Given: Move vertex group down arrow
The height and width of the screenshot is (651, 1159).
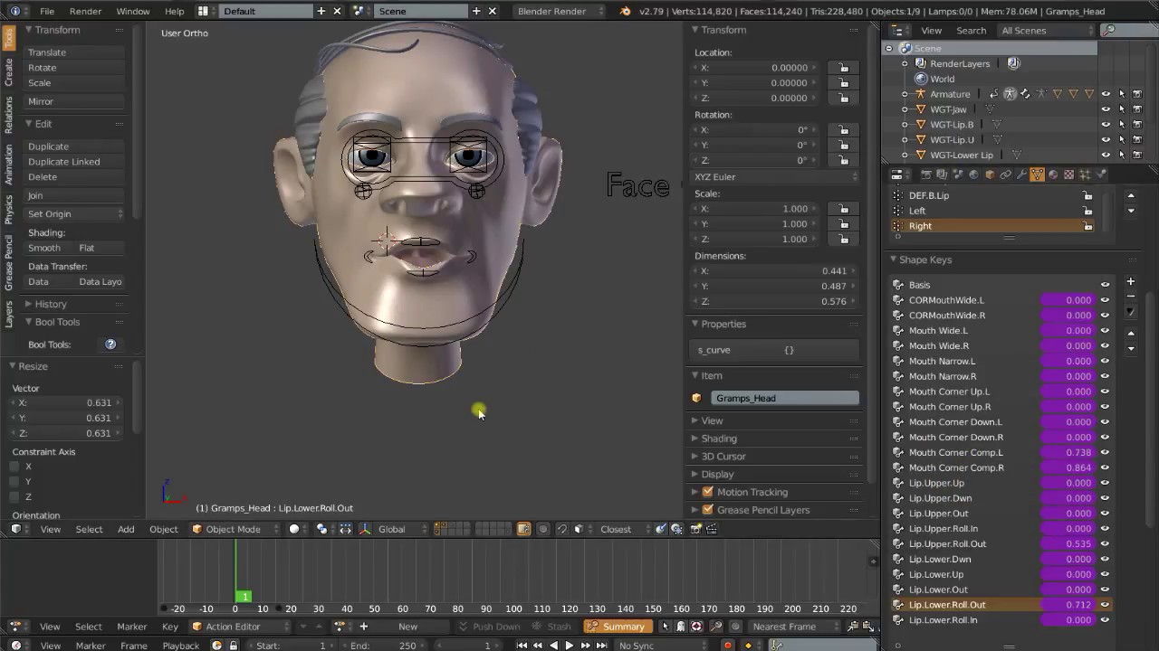Looking at the screenshot, I should point(1131,211).
